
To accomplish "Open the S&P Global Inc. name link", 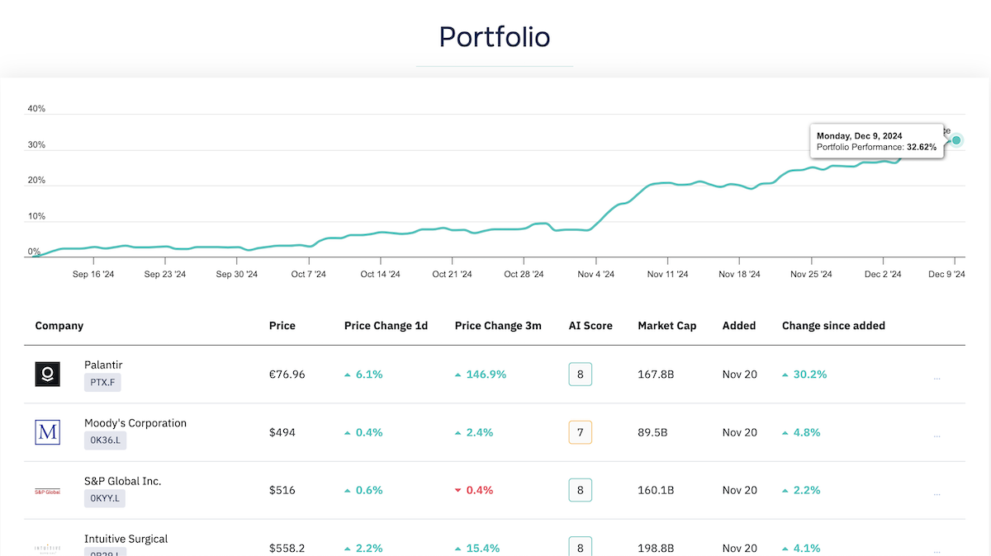I will (x=122, y=481).
